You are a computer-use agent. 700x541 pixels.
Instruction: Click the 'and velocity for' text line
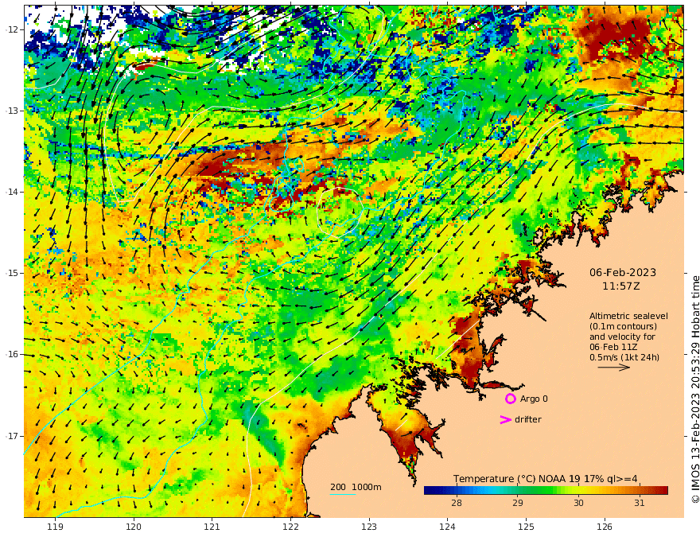(x=622, y=337)
